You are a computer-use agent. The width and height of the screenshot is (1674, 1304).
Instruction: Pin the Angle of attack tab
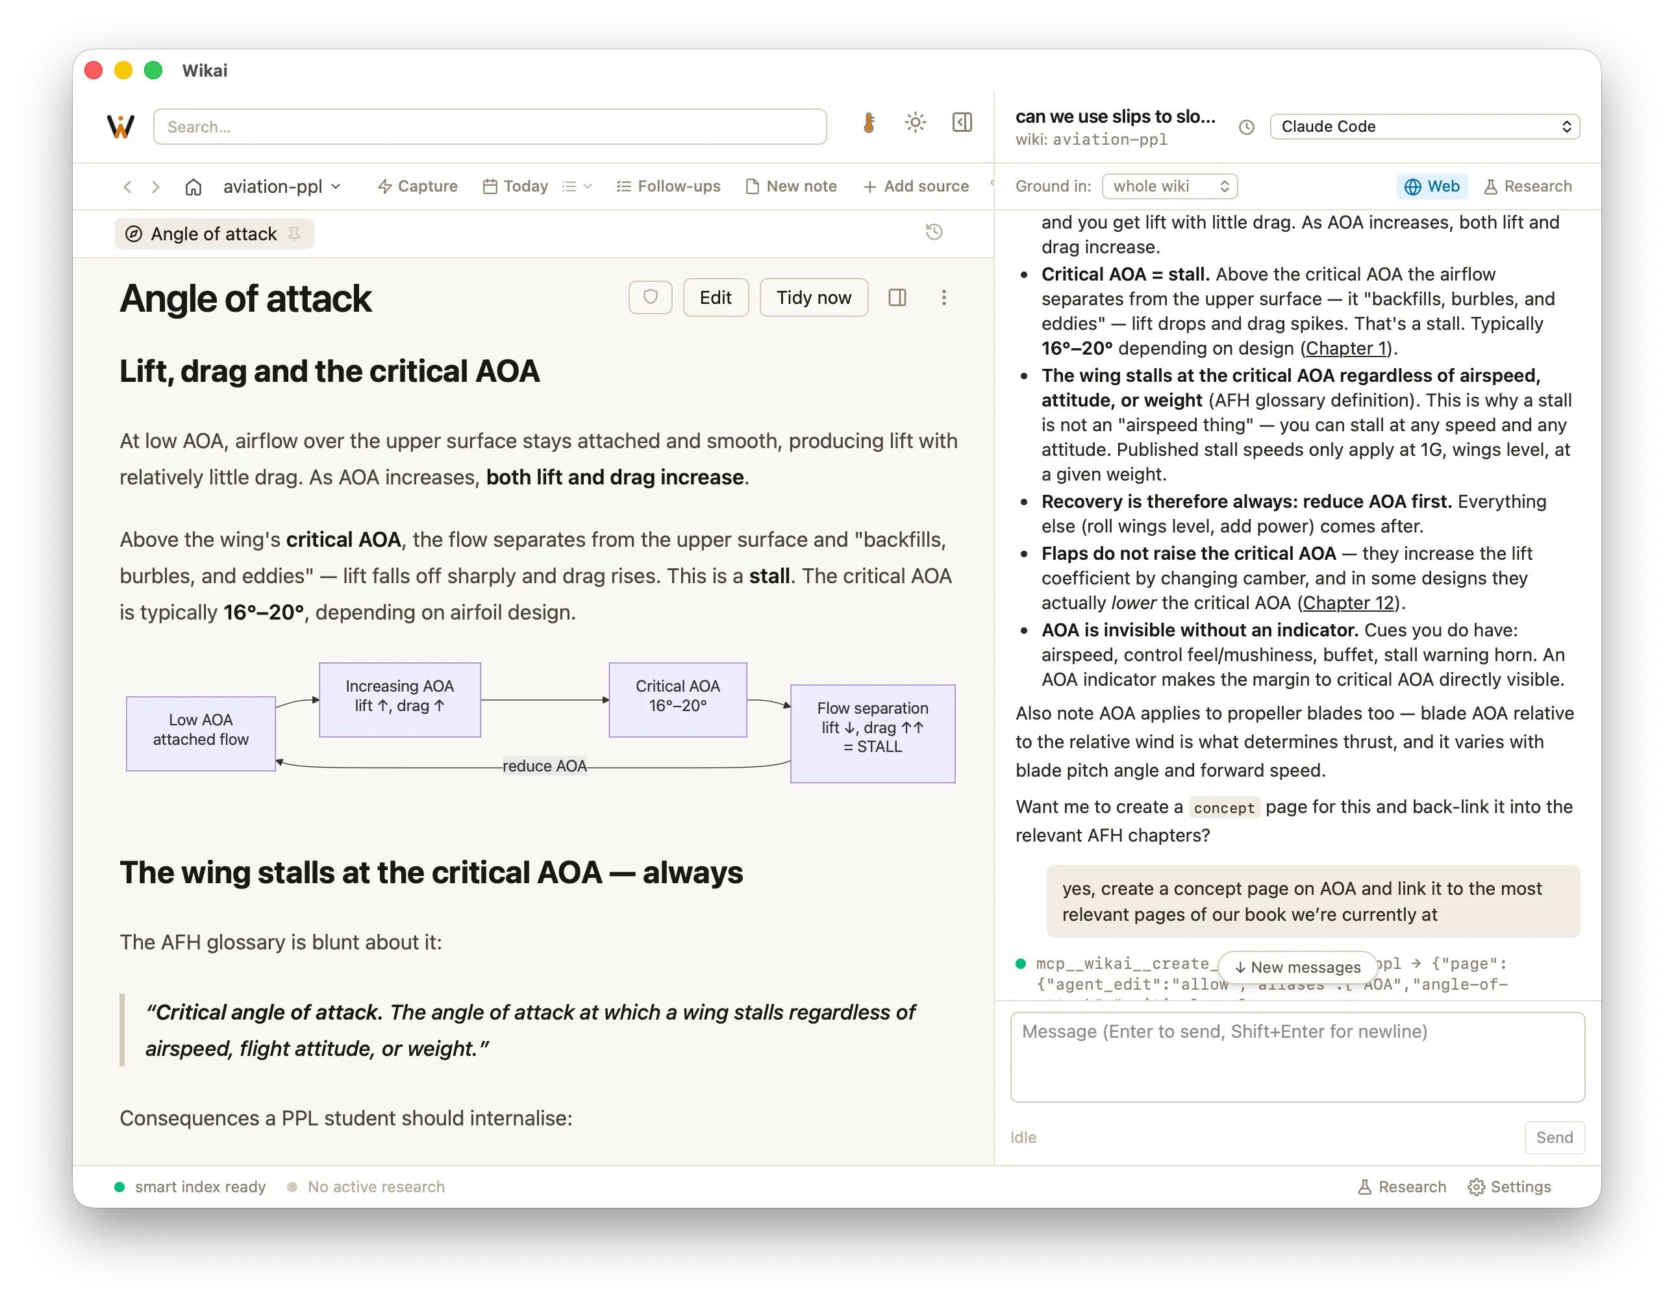(x=294, y=234)
